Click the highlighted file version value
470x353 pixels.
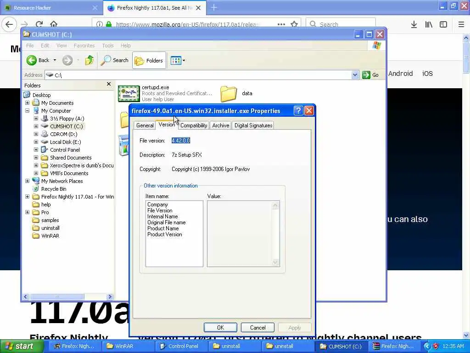[x=181, y=141]
